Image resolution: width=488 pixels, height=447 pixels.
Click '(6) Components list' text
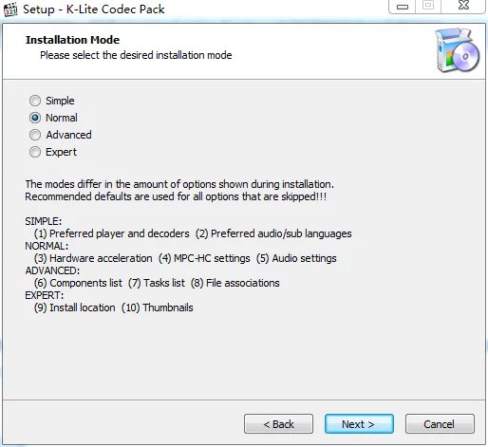[x=78, y=283]
